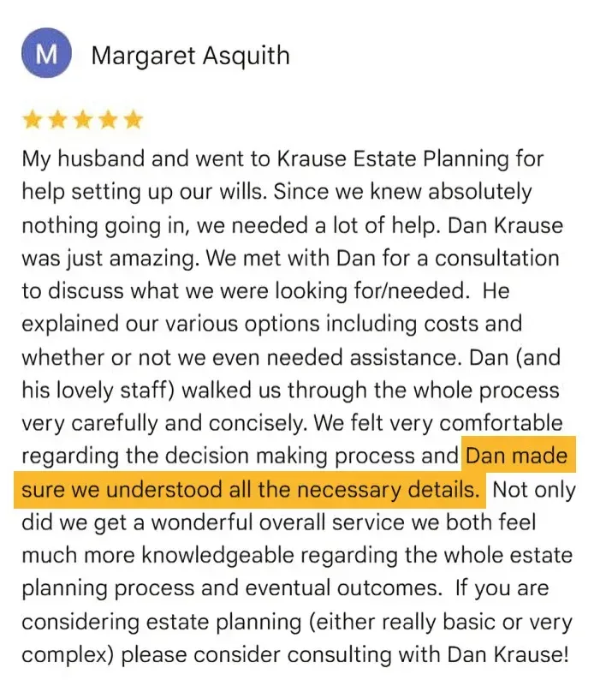Click the words 'My husband' starting the review
Image resolution: width=600 pixels, height=686 pixels.
[84, 158]
